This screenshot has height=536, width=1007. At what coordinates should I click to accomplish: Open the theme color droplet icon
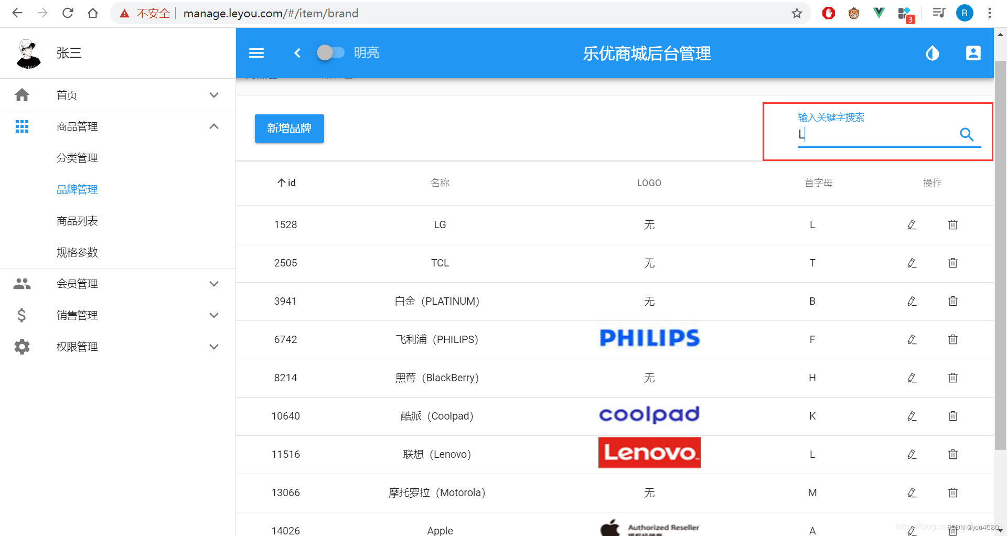click(x=932, y=53)
